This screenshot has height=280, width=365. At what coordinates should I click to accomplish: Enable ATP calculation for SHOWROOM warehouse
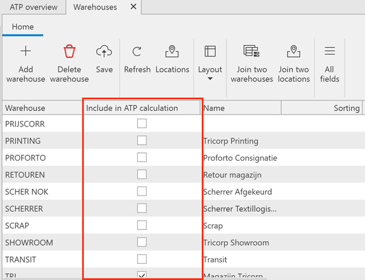pos(142,242)
